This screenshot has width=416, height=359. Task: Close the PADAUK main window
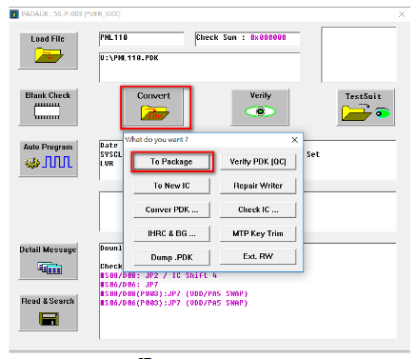(x=402, y=14)
